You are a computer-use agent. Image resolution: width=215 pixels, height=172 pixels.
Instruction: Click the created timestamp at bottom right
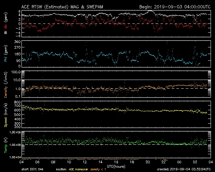183,169
